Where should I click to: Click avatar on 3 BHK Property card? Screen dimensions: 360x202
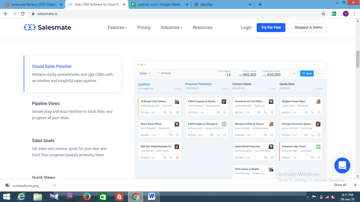[224, 102]
